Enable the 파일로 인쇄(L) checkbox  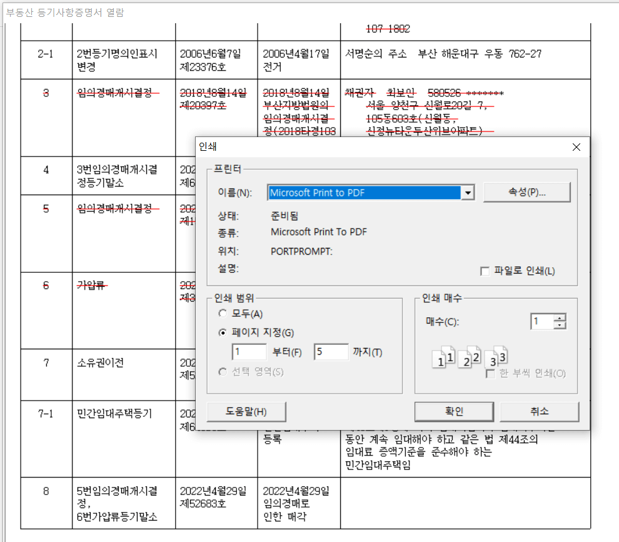pyautogui.click(x=485, y=271)
